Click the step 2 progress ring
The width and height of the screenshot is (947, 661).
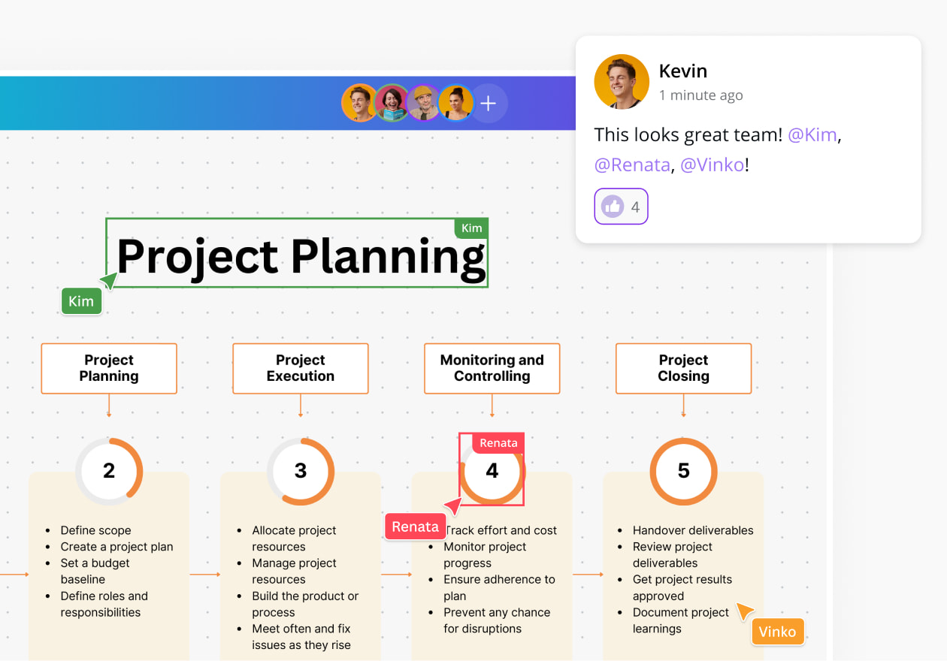tap(109, 471)
